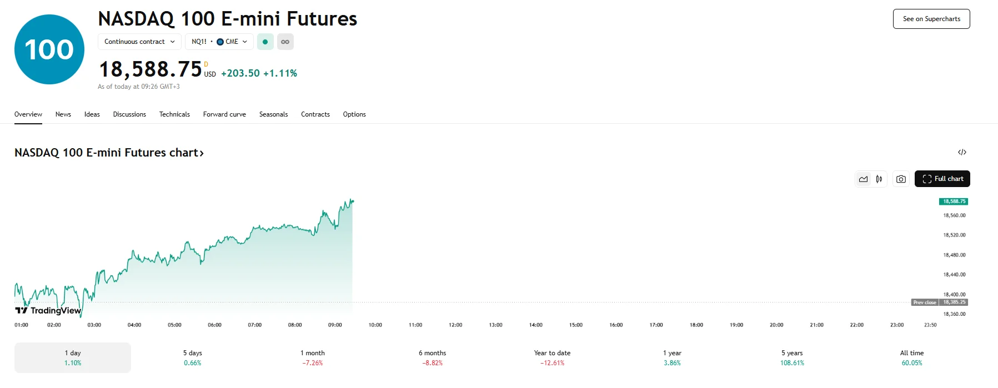
Task: Open NASDAQ 100 E-mini Futures chart heading
Action: [x=109, y=153]
